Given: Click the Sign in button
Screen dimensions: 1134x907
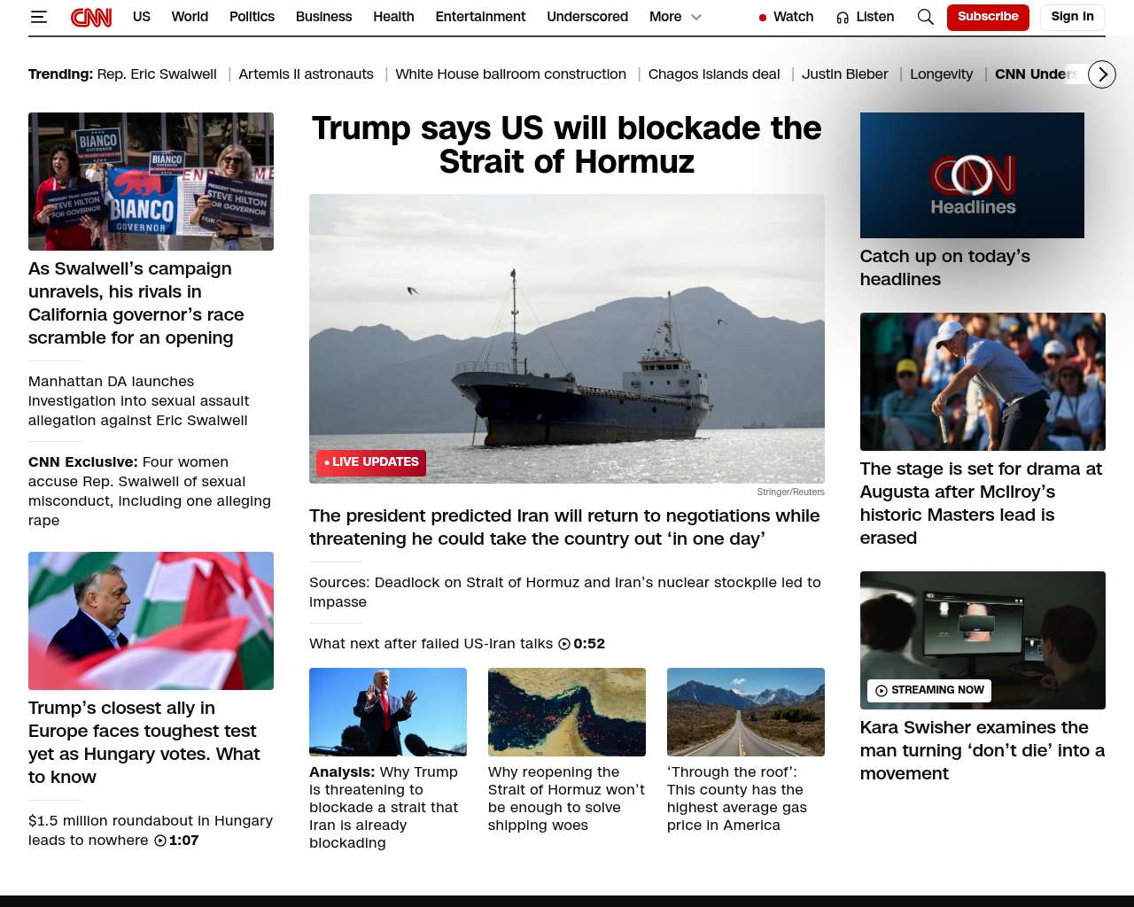Looking at the screenshot, I should coord(1072,17).
